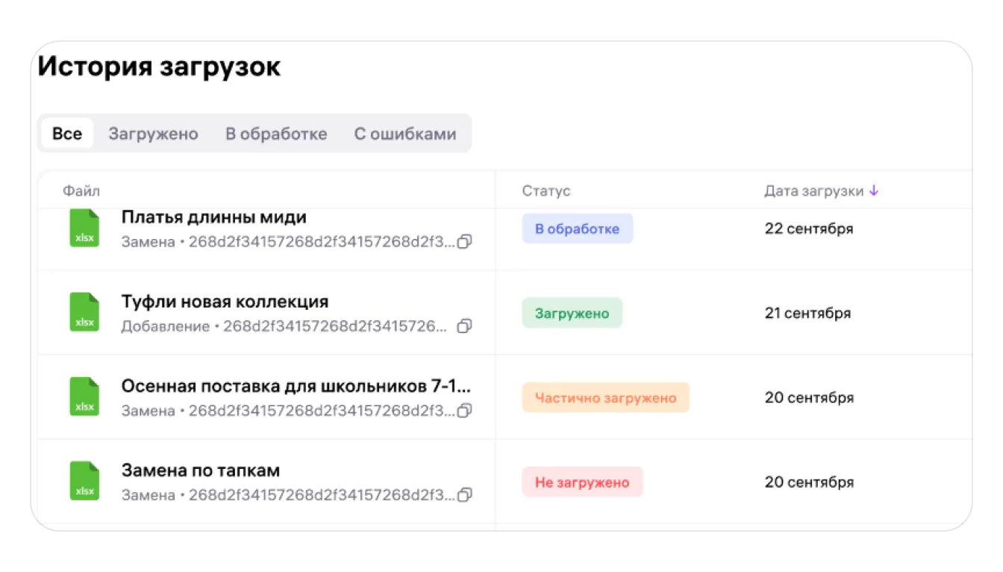Click the В обработке status badge in row
The width and height of the screenshot is (1003, 572).
pos(577,229)
